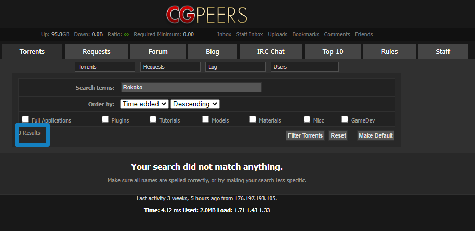Click the Users quick search box
475x231 pixels.
305,67
